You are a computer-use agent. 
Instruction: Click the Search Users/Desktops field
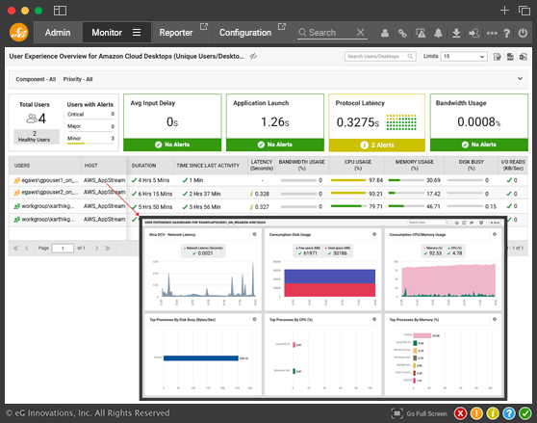pos(380,56)
